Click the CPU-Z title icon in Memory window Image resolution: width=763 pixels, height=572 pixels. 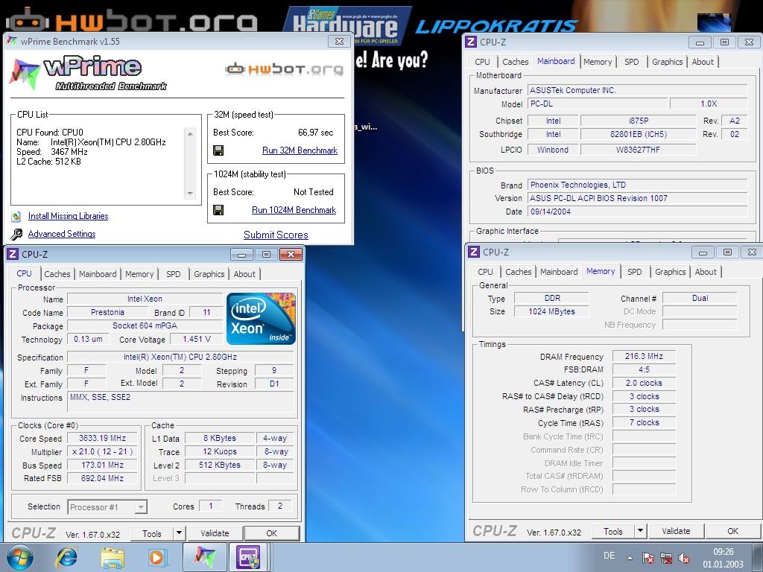tap(473, 252)
